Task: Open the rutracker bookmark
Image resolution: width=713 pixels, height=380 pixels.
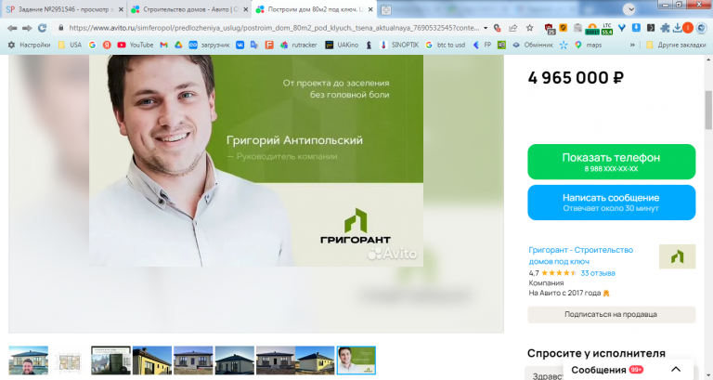Action: point(298,45)
